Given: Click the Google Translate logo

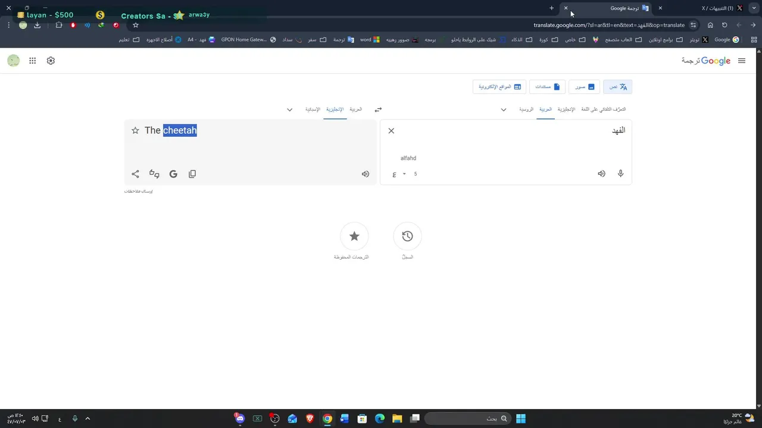Looking at the screenshot, I should [x=707, y=61].
